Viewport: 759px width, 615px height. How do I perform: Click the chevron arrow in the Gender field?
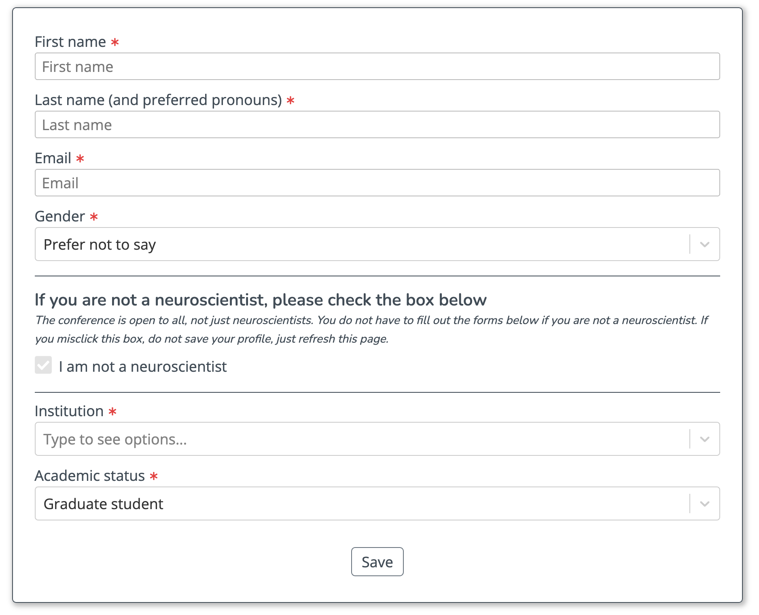[x=704, y=244]
